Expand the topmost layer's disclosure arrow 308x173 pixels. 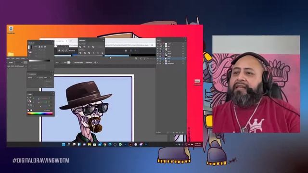[x=163, y=44]
